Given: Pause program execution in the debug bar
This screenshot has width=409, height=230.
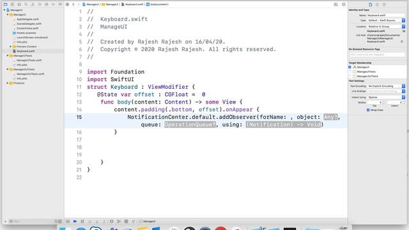Looking at the screenshot, I should [82, 222].
